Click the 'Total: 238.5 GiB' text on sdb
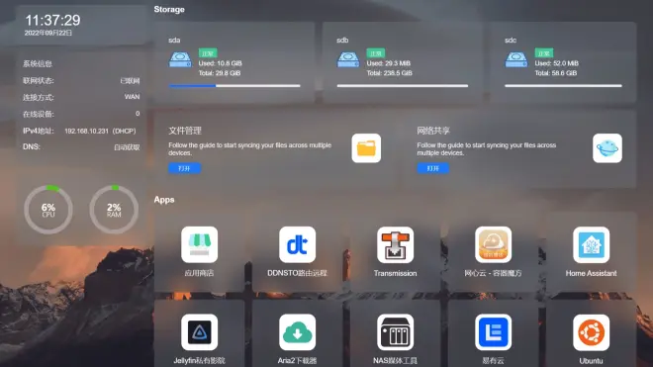The height and width of the screenshot is (367, 653). pyautogui.click(x=390, y=73)
